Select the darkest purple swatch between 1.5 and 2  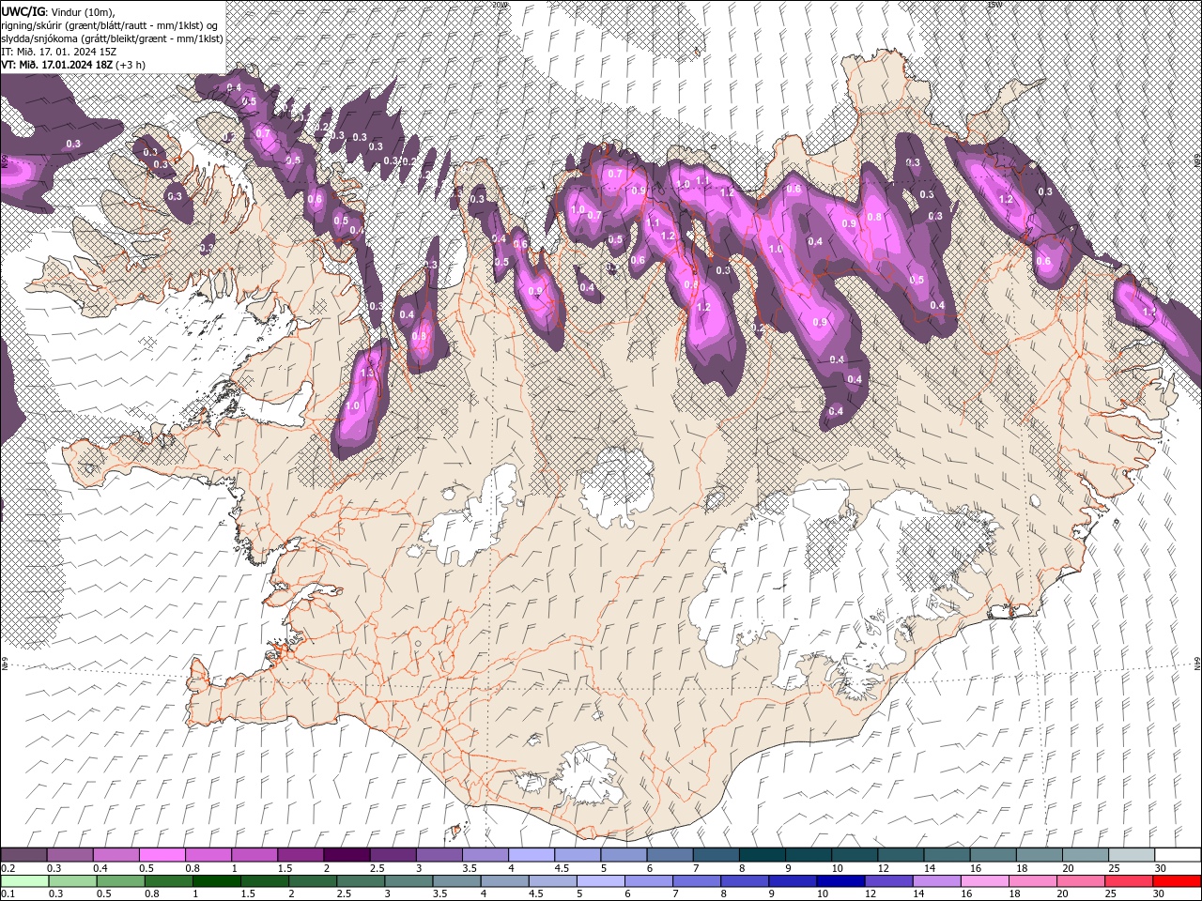click(x=347, y=854)
